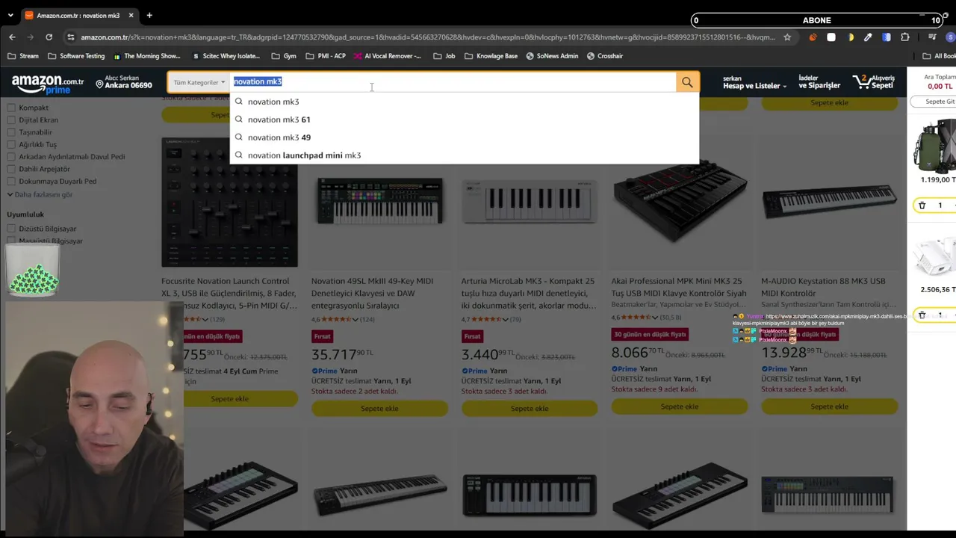Bookmark this page with the star icon

[787, 37]
